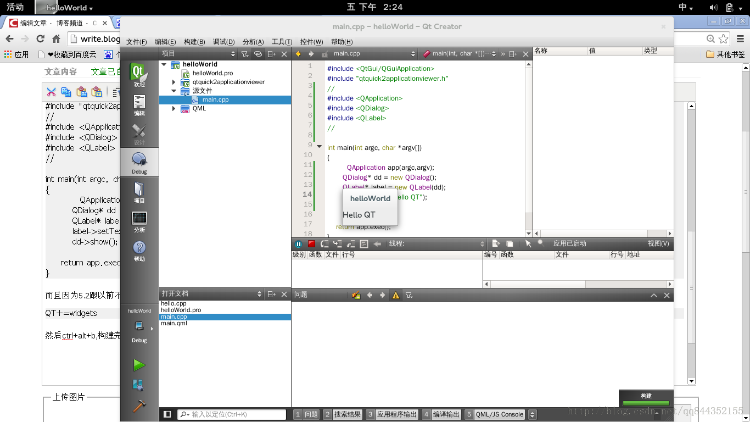Click the Step Into debugger icon
The height and width of the screenshot is (422, 750).
[338, 244]
